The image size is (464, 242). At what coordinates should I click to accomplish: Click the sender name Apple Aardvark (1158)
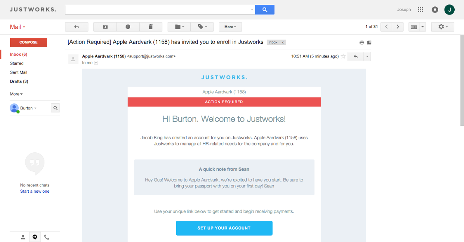[x=104, y=56]
